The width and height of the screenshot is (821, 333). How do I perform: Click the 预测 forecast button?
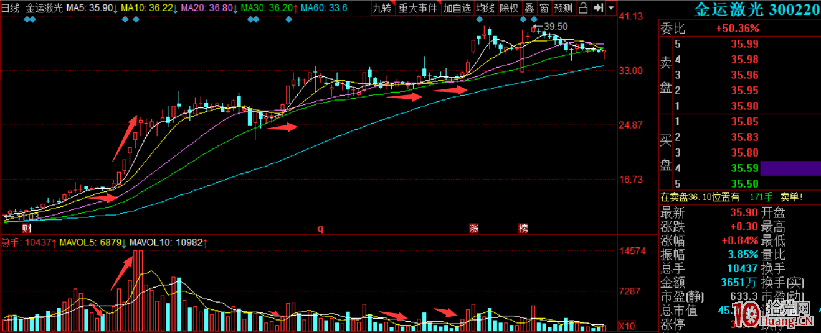coord(562,8)
